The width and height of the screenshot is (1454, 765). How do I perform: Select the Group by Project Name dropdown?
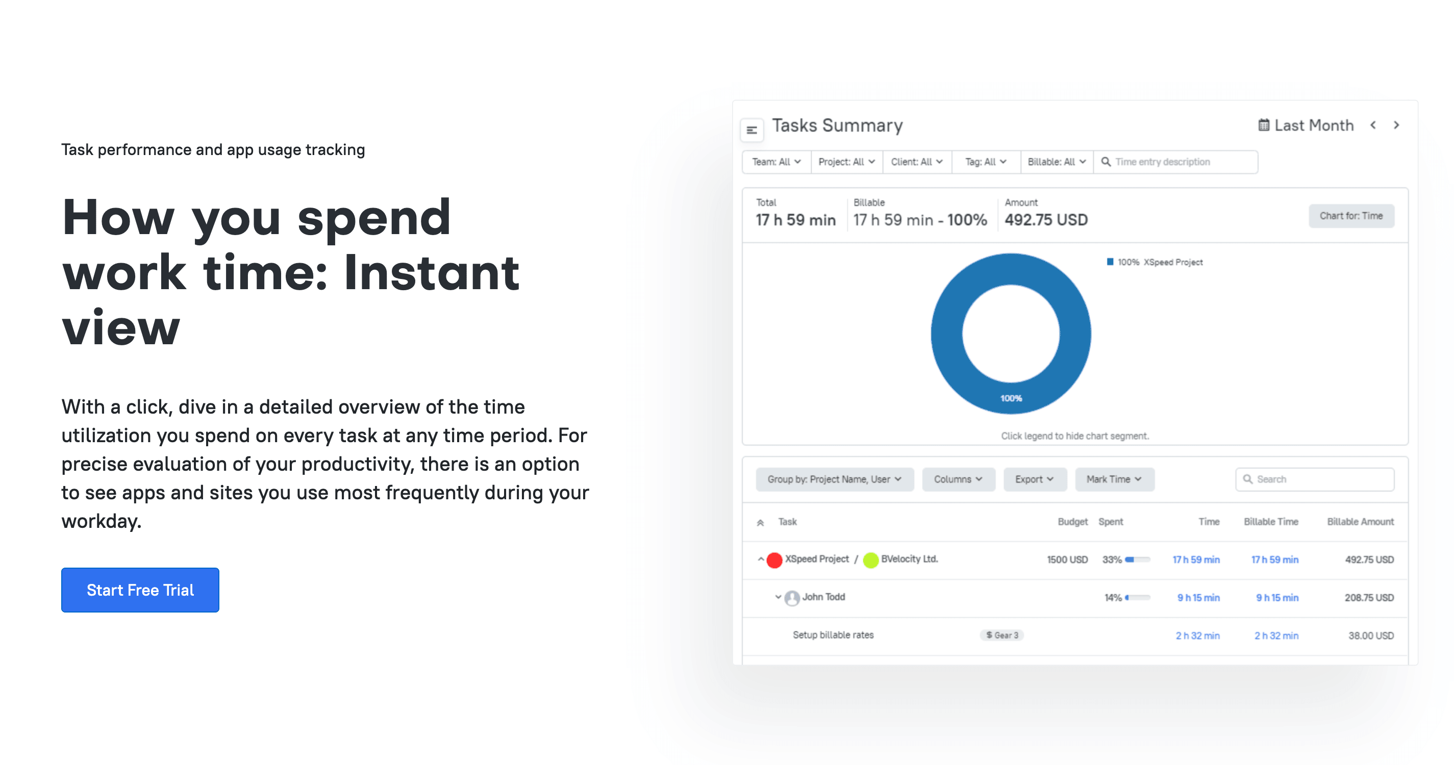coord(829,478)
